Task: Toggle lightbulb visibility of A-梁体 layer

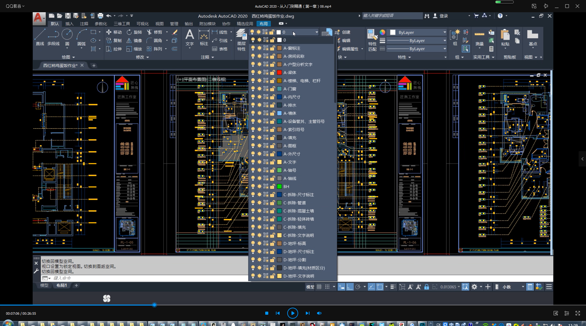Action: [253, 72]
